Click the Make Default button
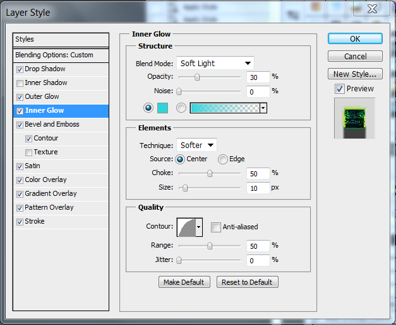This screenshot has width=396, height=325. [184, 282]
